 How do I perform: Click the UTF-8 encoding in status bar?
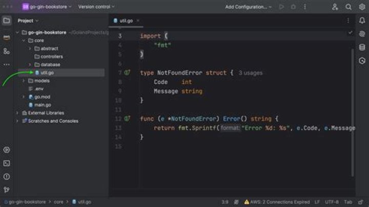(x=332, y=202)
